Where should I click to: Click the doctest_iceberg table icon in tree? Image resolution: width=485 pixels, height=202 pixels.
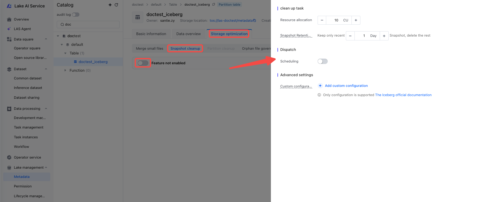[x=76, y=62]
